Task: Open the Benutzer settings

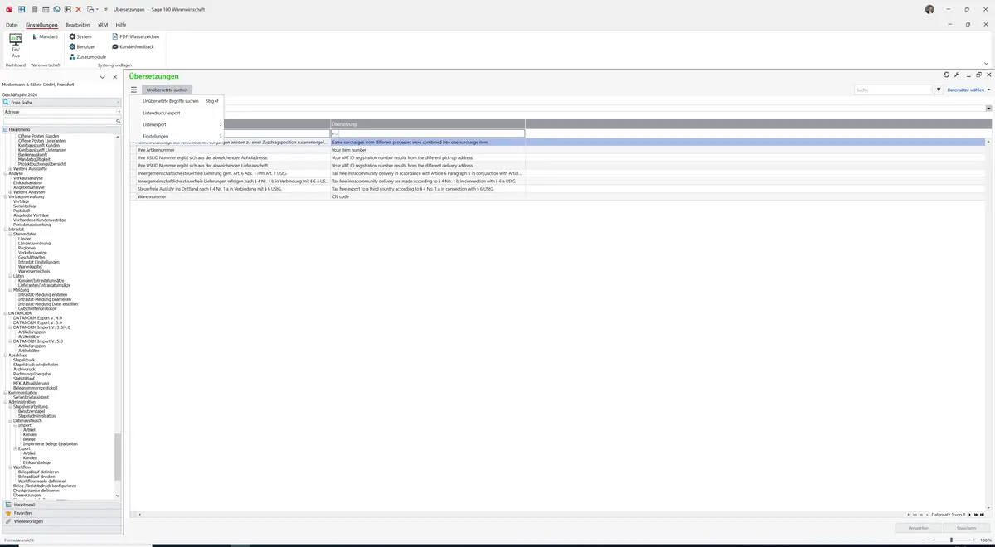Action: (x=82, y=46)
